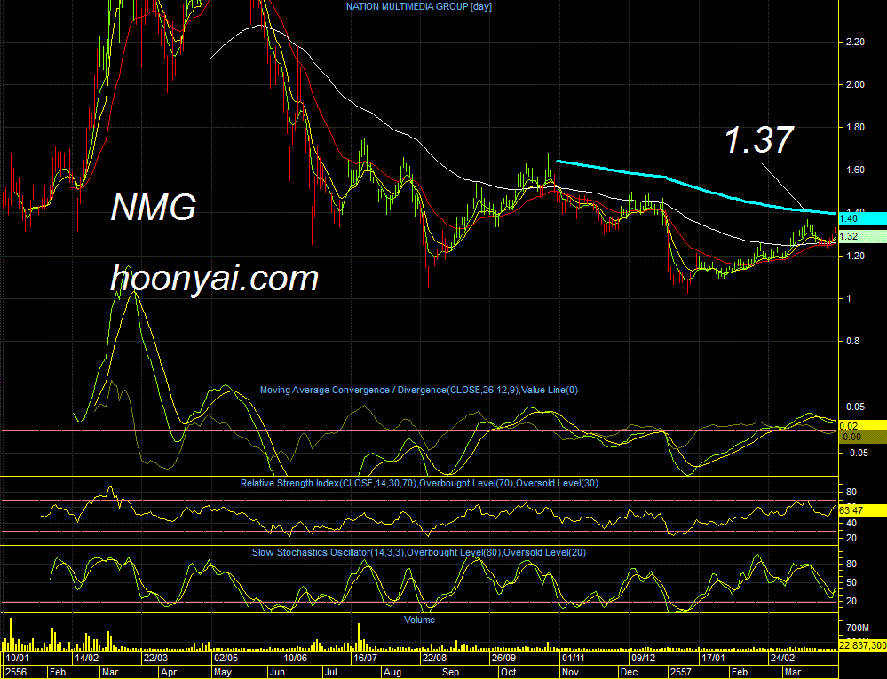
Task: Click the 0.8 price axis label
Action: click(x=852, y=342)
